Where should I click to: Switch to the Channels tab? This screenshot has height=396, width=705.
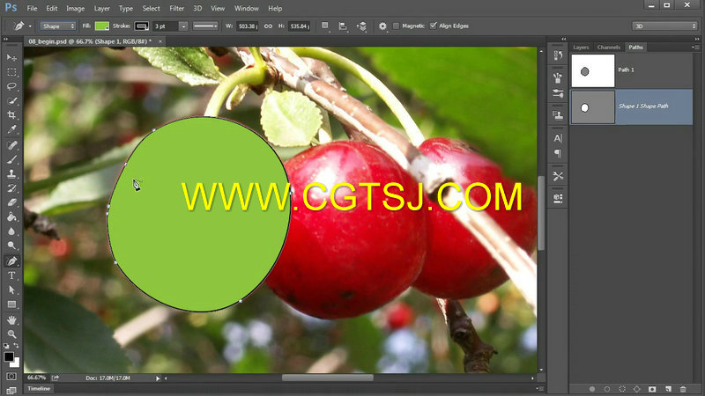click(x=608, y=48)
